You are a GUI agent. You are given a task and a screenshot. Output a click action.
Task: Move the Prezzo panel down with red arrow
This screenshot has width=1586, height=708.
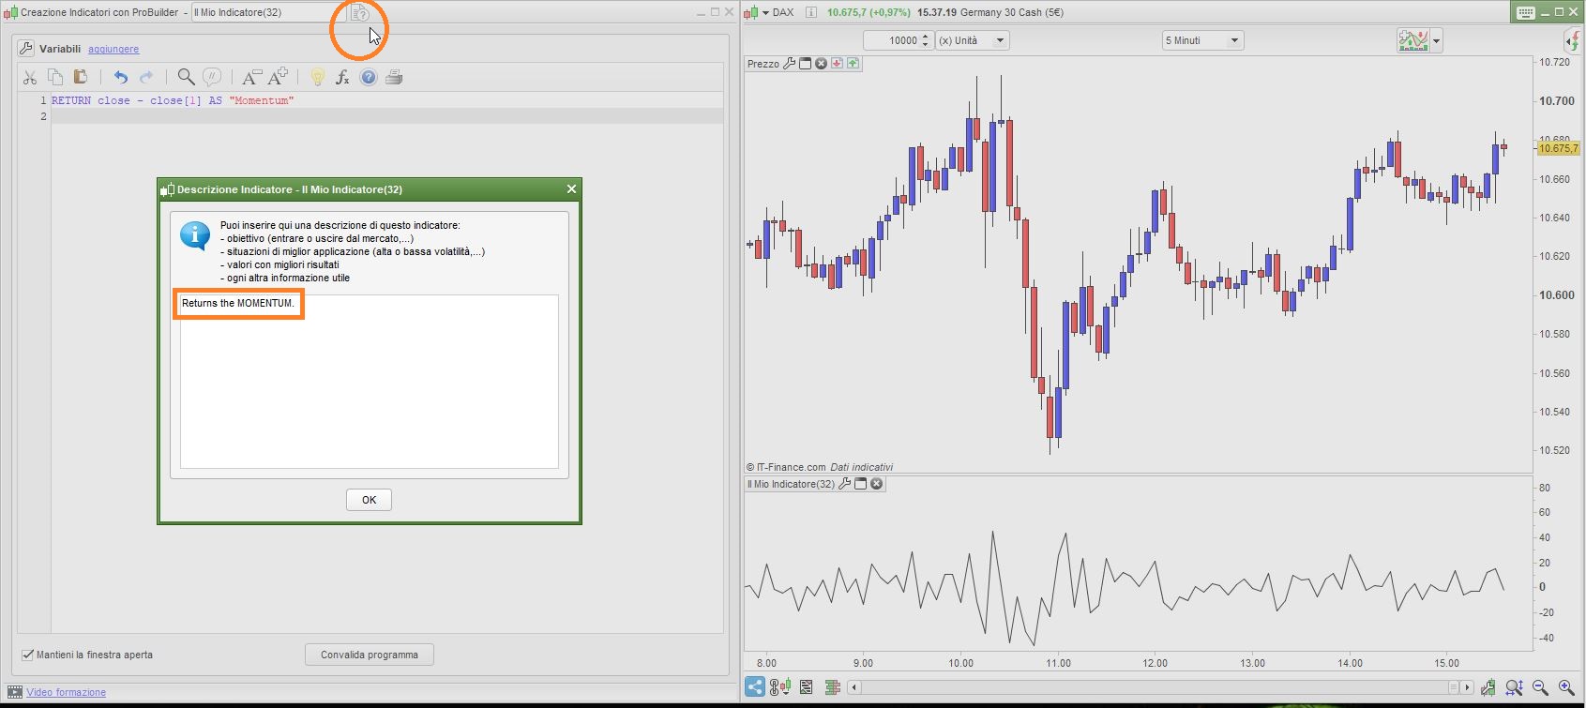[837, 64]
